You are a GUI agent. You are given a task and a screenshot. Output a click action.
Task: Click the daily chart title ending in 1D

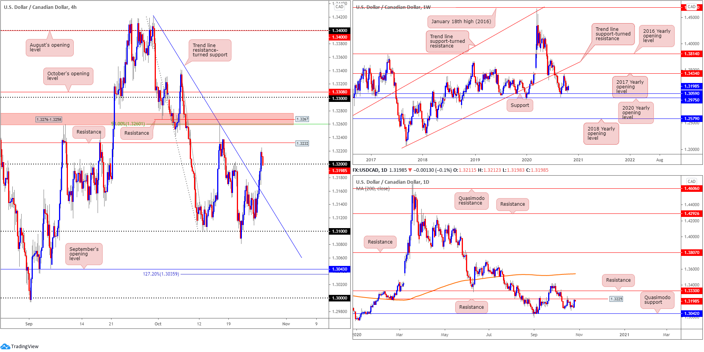392,182
